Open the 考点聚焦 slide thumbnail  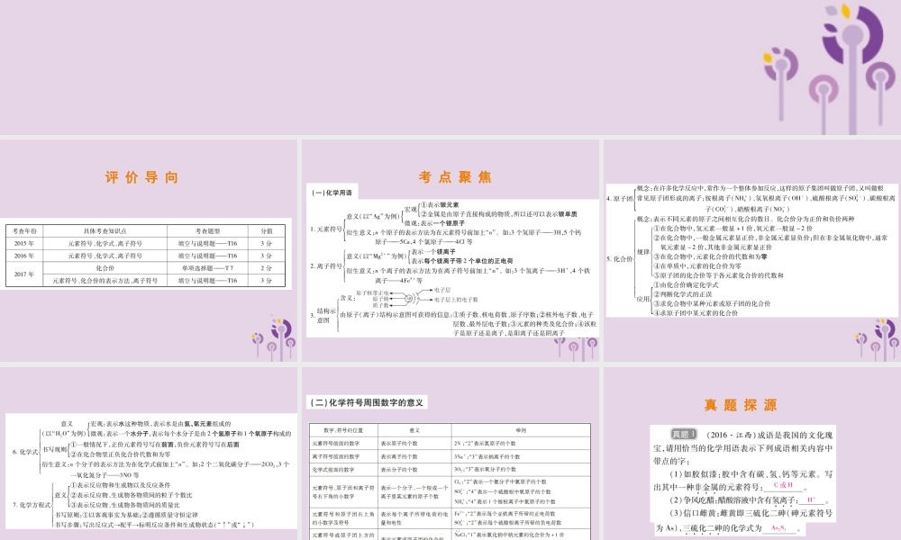click(x=450, y=250)
